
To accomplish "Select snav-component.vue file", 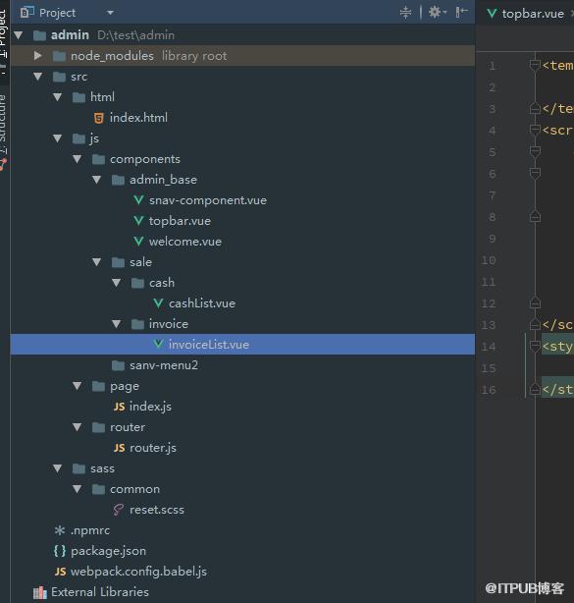I will pyautogui.click(x=207, y=200).
